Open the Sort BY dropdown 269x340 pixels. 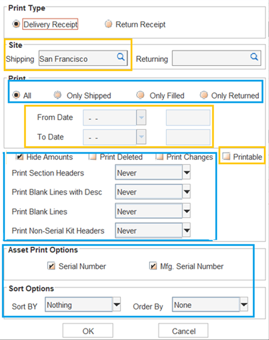tap(117, 304)
